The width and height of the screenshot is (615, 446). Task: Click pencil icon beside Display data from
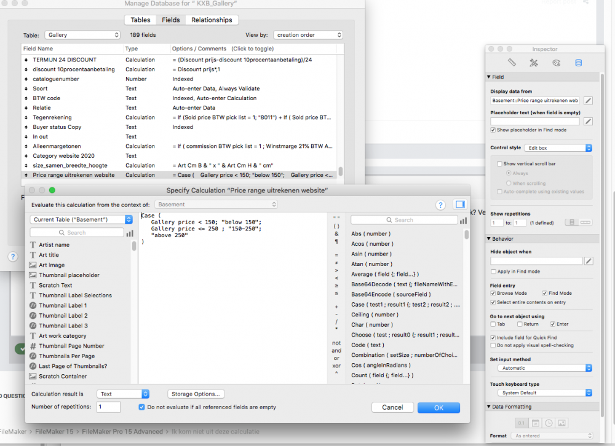[589, 100]
